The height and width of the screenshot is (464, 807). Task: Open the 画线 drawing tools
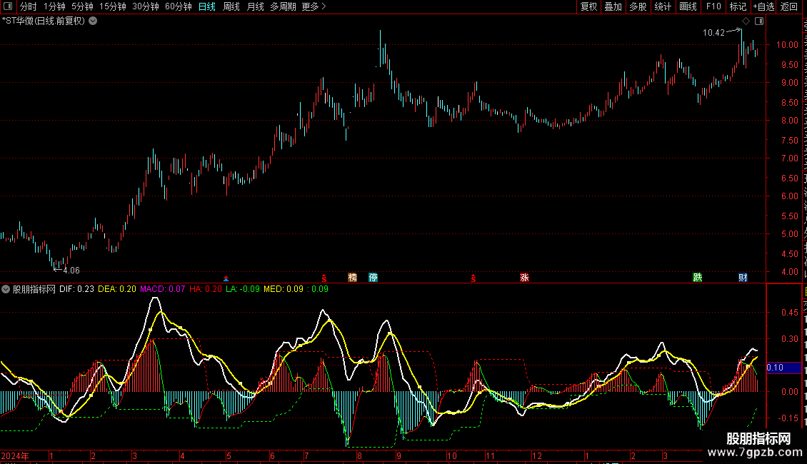coord(688,6)
